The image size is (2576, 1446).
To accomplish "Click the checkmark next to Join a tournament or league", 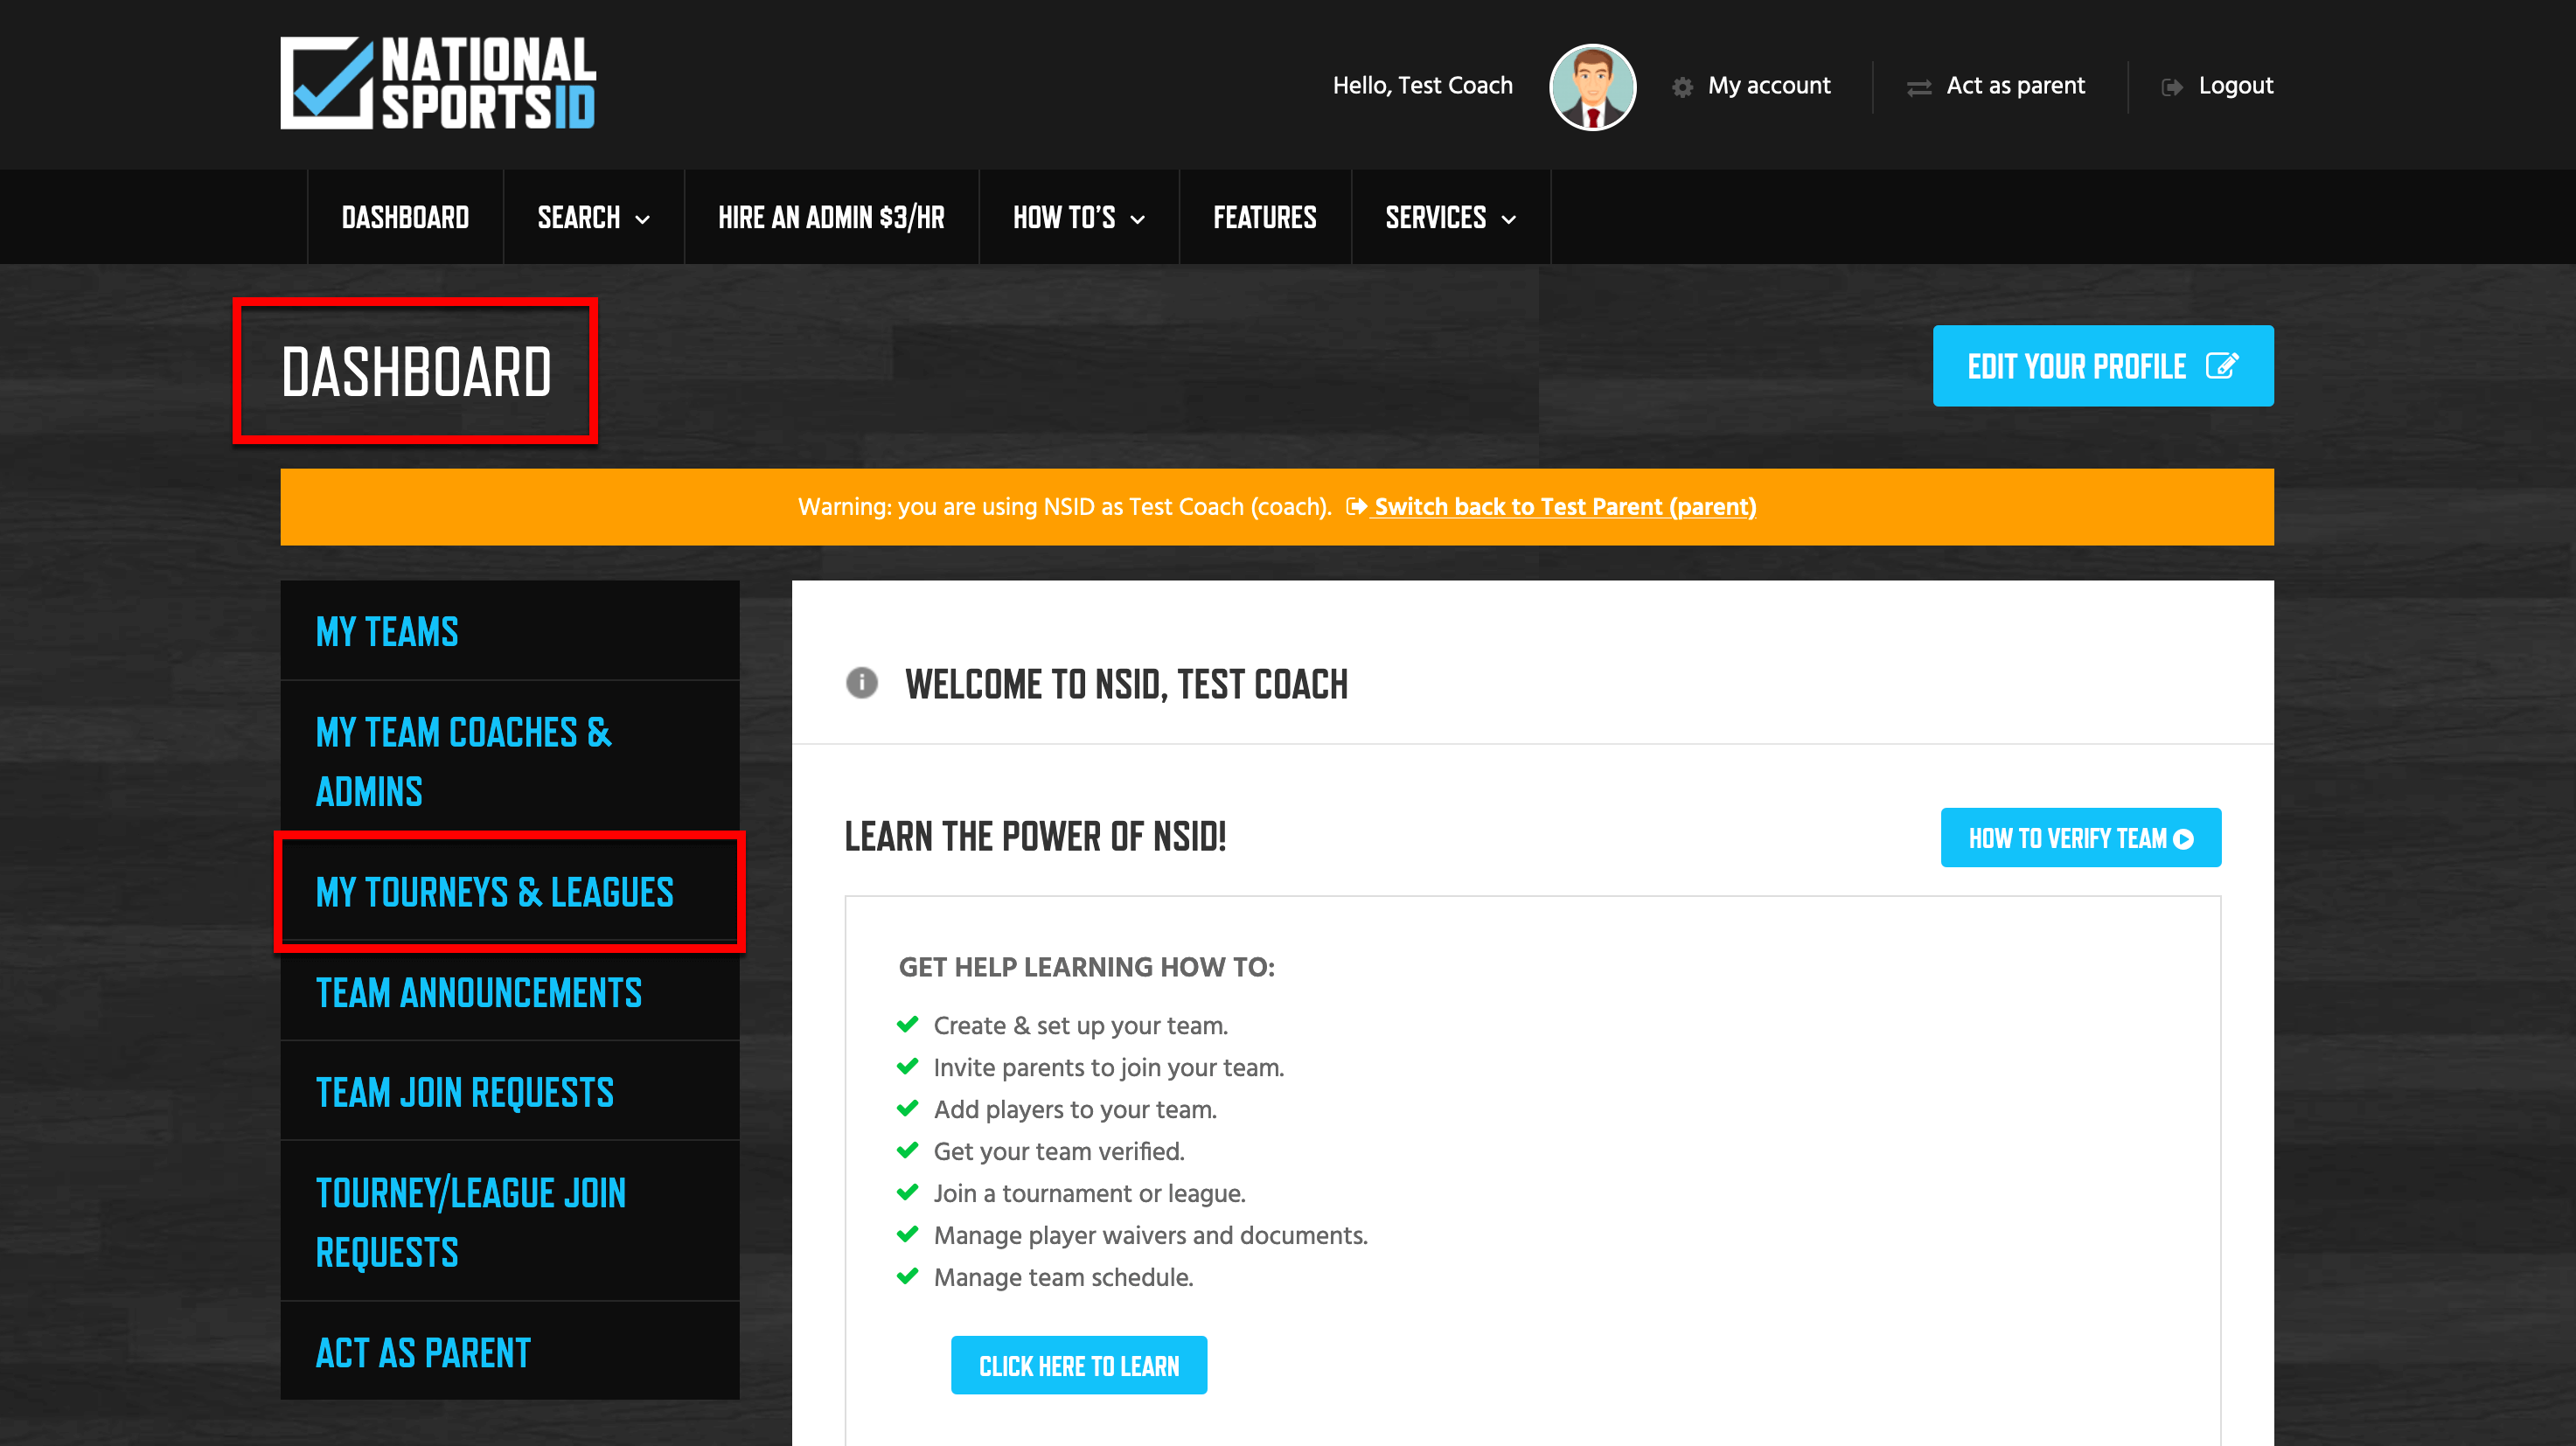I will click(907, 1193).
